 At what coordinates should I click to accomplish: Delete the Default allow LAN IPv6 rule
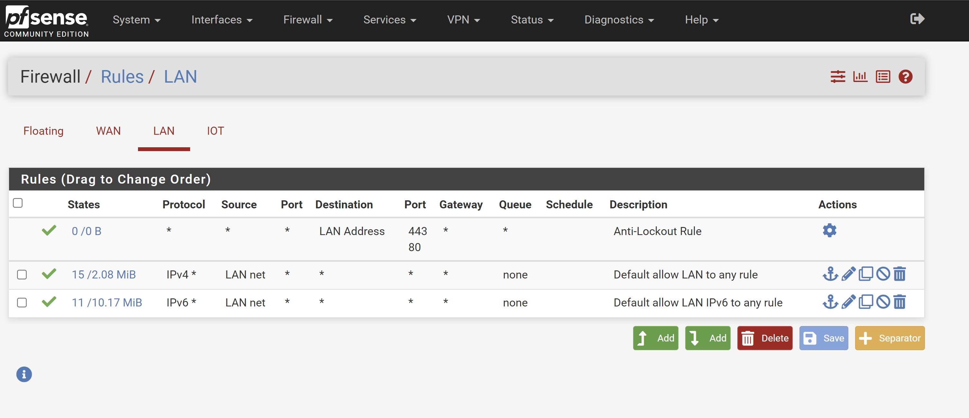(900, 302)
